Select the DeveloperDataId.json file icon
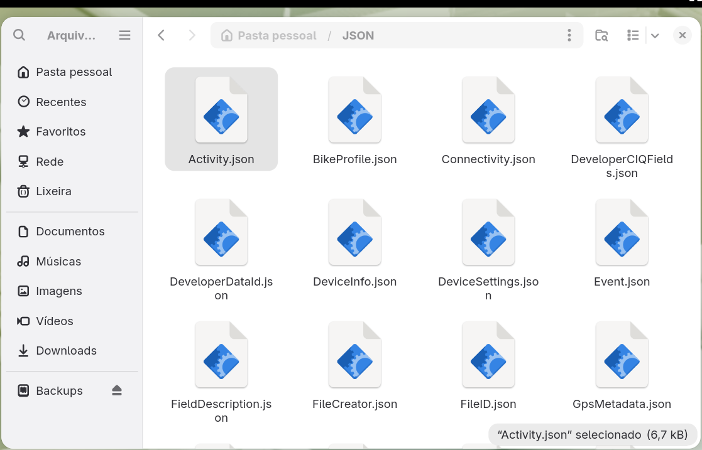The image size is (702, 450). [x=221, y=232]
